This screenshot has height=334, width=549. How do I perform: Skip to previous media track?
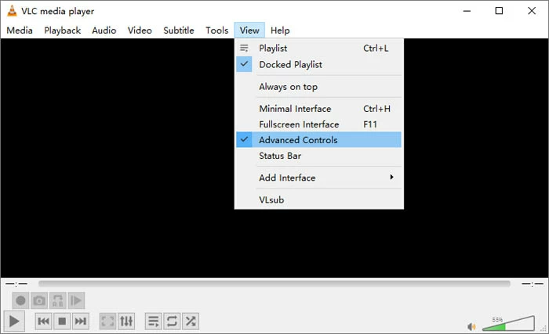point(44,321)
